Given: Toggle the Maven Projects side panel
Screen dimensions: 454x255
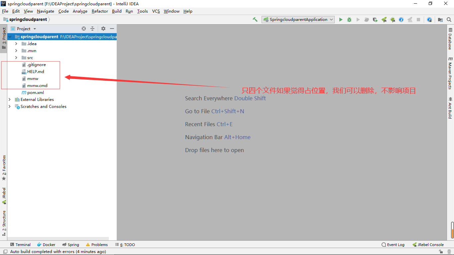Looking at the screenshot, I should 450,73.
